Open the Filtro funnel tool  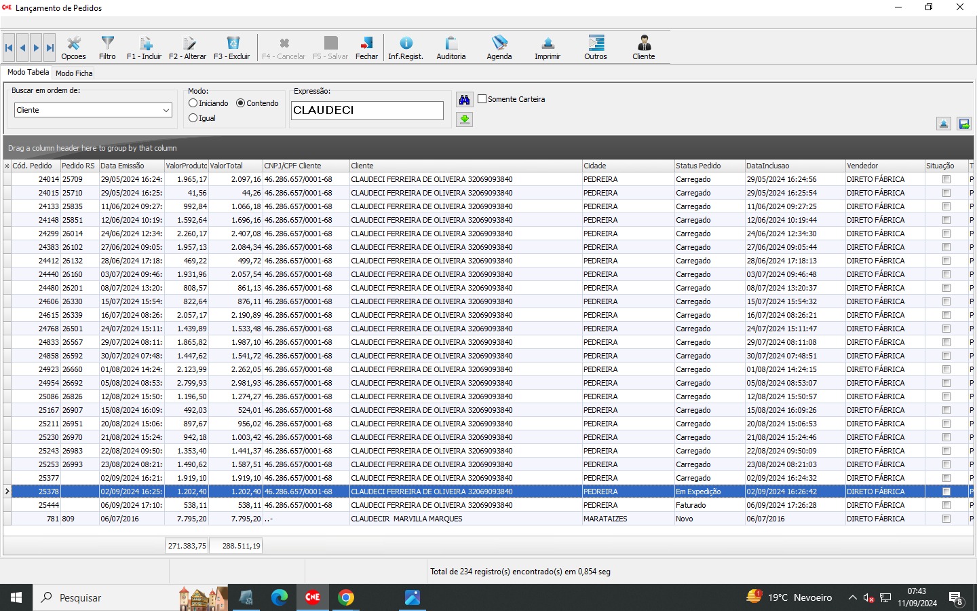pyautogui.click(x=107, y=48)
